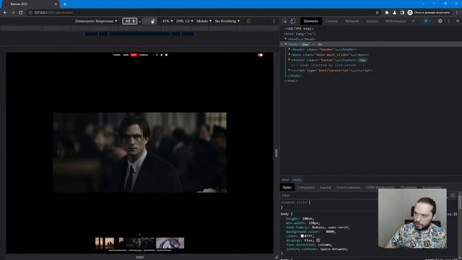Click the rightmost purple slider thumbnail
The height and width of the screenshot is (260, 462).
click(x=170, y=243)
